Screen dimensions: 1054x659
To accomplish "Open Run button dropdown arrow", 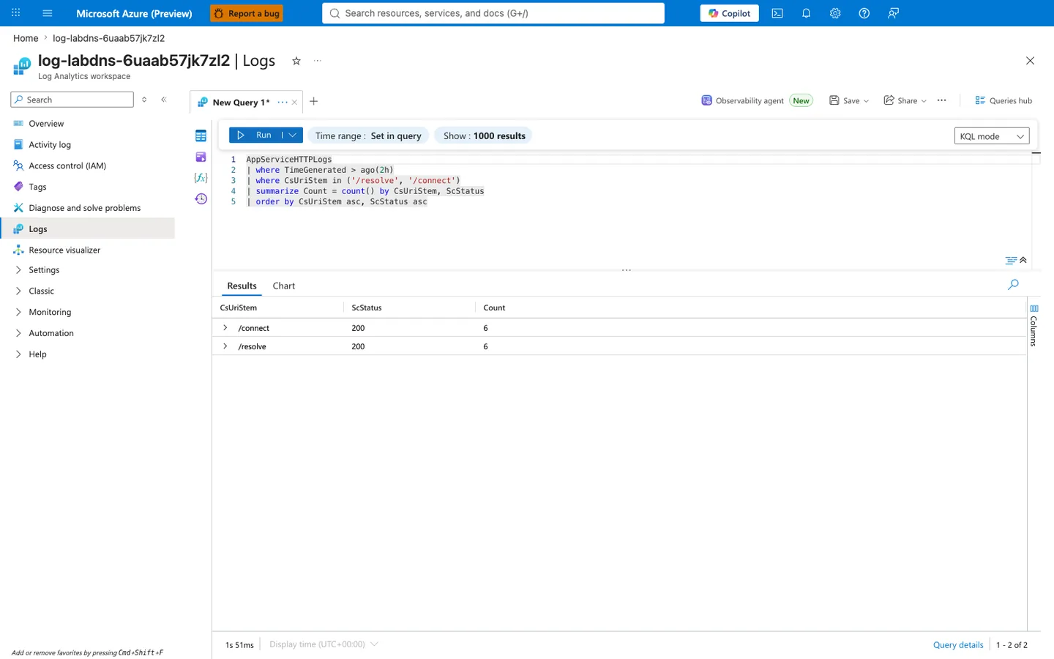I will tap(293, 135).
